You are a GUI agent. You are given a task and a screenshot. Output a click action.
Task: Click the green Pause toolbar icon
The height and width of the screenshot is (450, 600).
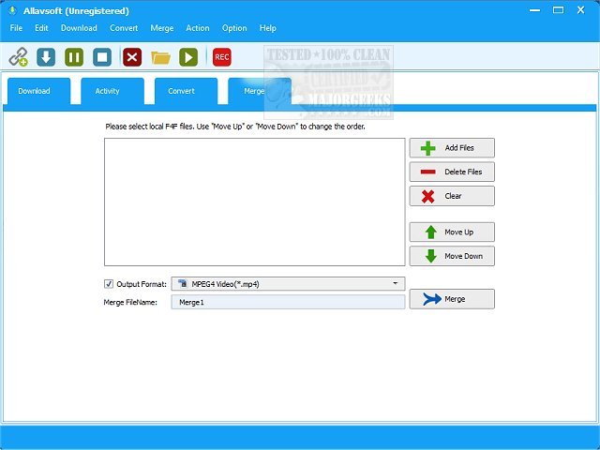coord(74,57)
